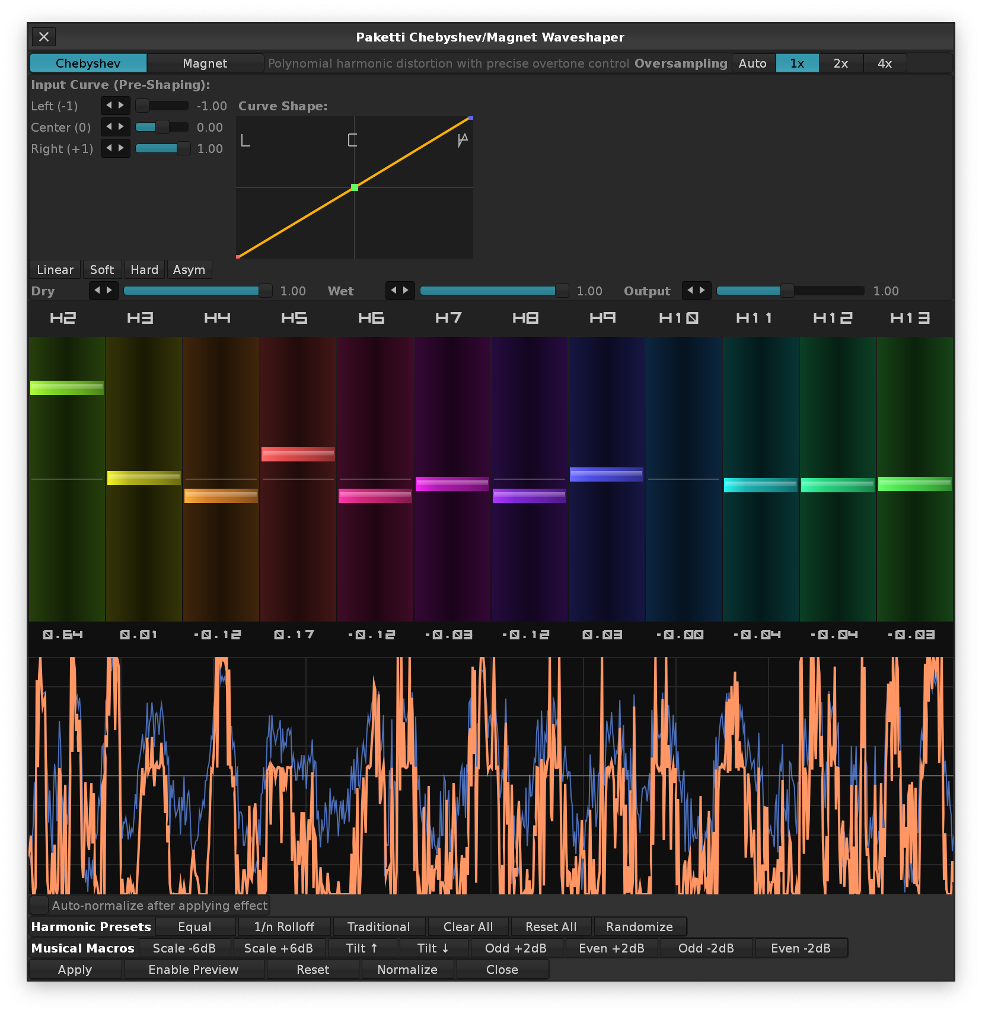982x1013 pixels.
Task: Click the H2 harmonic bar handle
Action: pos(67,388)
